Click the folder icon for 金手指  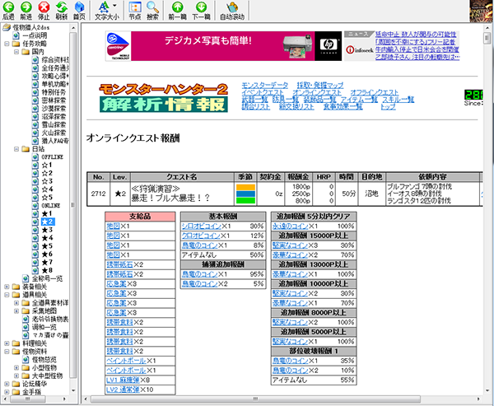click(x=16, y=392)
